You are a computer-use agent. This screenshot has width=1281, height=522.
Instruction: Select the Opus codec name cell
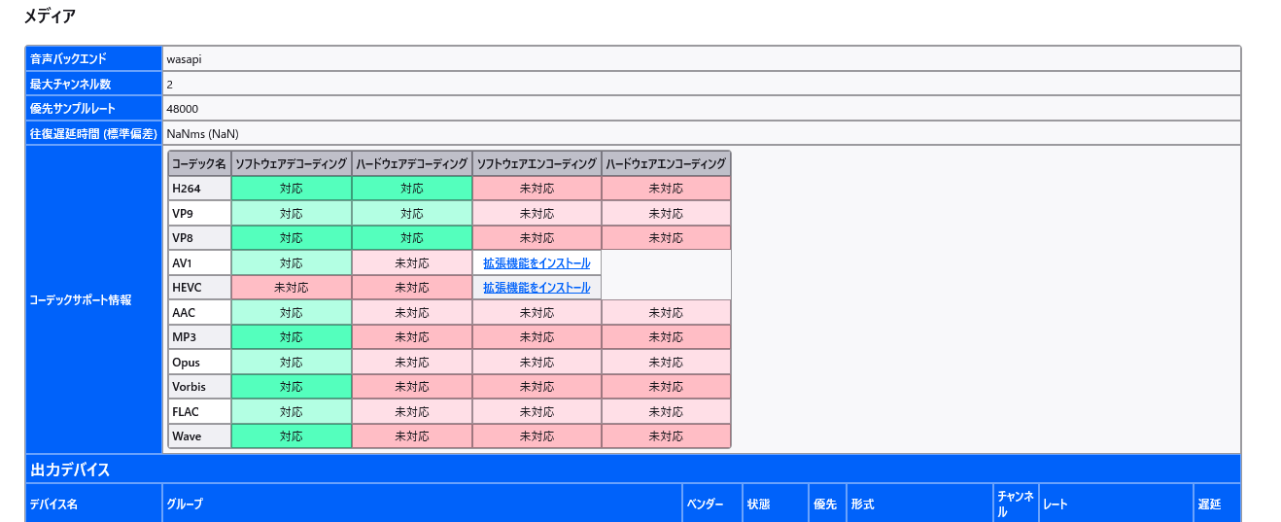coord(199,362)
